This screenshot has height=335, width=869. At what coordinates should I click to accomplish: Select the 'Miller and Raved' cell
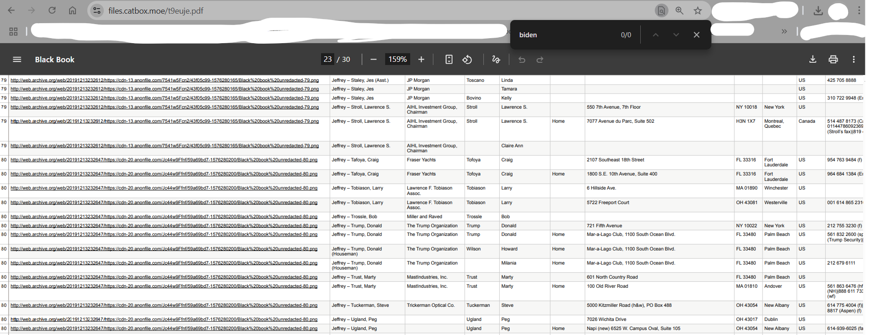click(424, 217)
